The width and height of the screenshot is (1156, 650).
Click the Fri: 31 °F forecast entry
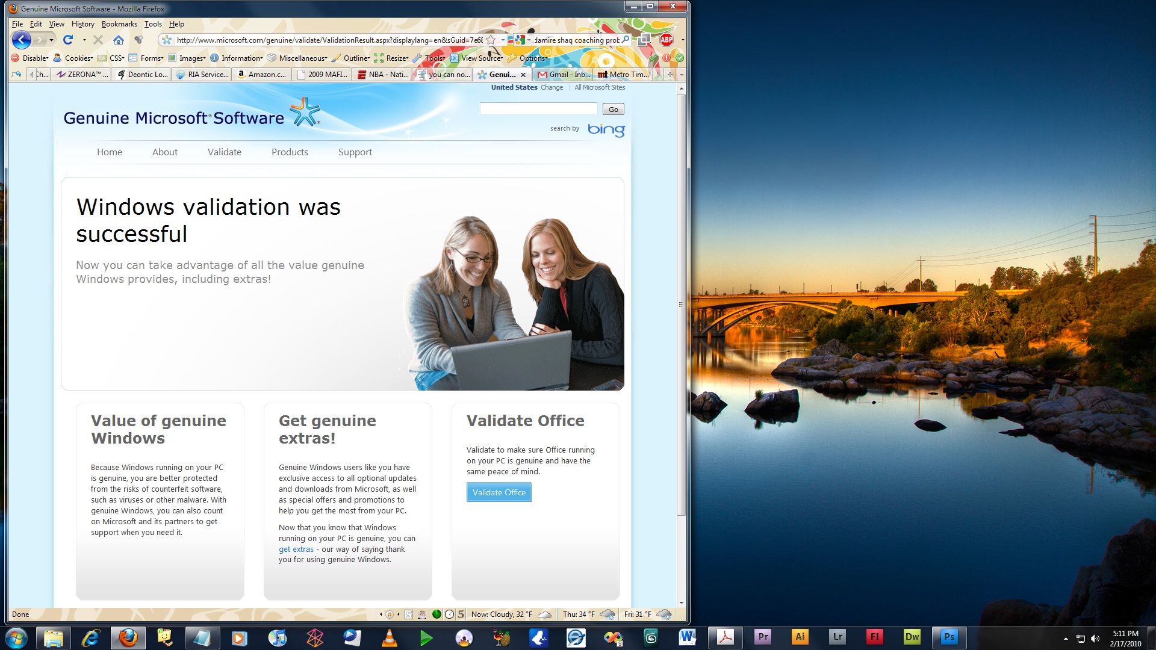tap(647, 614)
